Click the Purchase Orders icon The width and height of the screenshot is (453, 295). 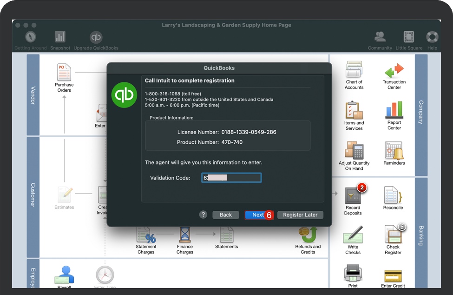[64, 73]
